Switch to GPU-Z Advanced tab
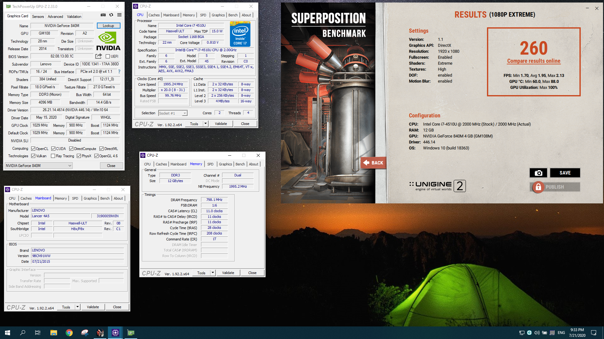Screen dimensions: 604x339 [x=55, y=17]
